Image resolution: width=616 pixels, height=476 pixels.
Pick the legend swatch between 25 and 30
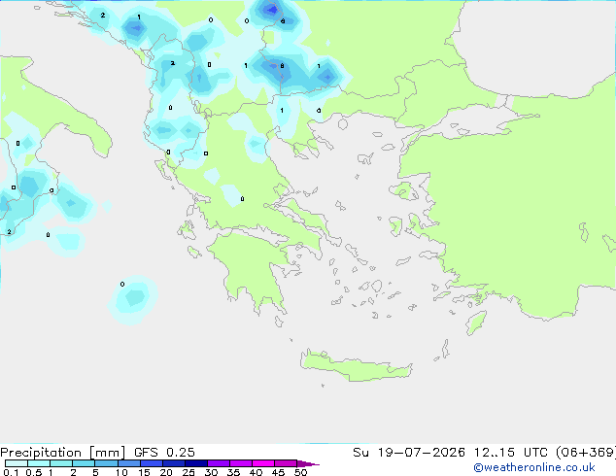click(x=196, y=463)
